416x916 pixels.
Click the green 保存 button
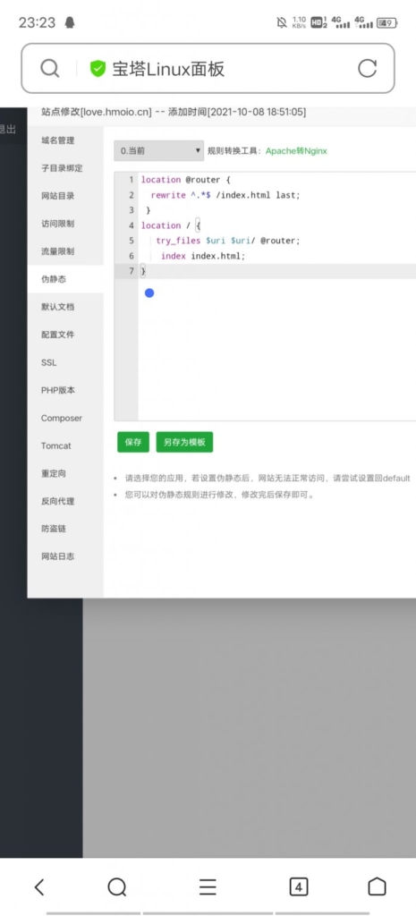[133, 442]
